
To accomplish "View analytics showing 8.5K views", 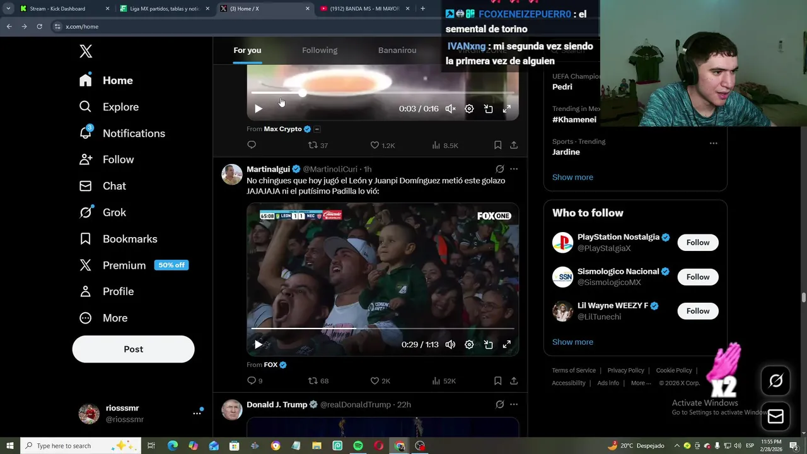I will point(444,145).
